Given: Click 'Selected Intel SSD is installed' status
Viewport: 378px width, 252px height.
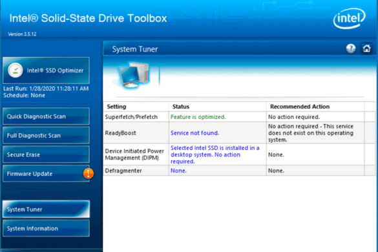Looking at the screenshot, I should pyautogui.click(x=215, y=154).
